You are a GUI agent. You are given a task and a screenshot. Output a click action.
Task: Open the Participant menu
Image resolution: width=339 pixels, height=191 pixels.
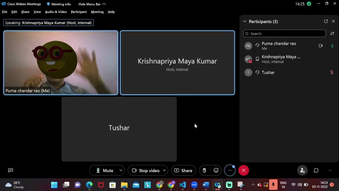79,12
